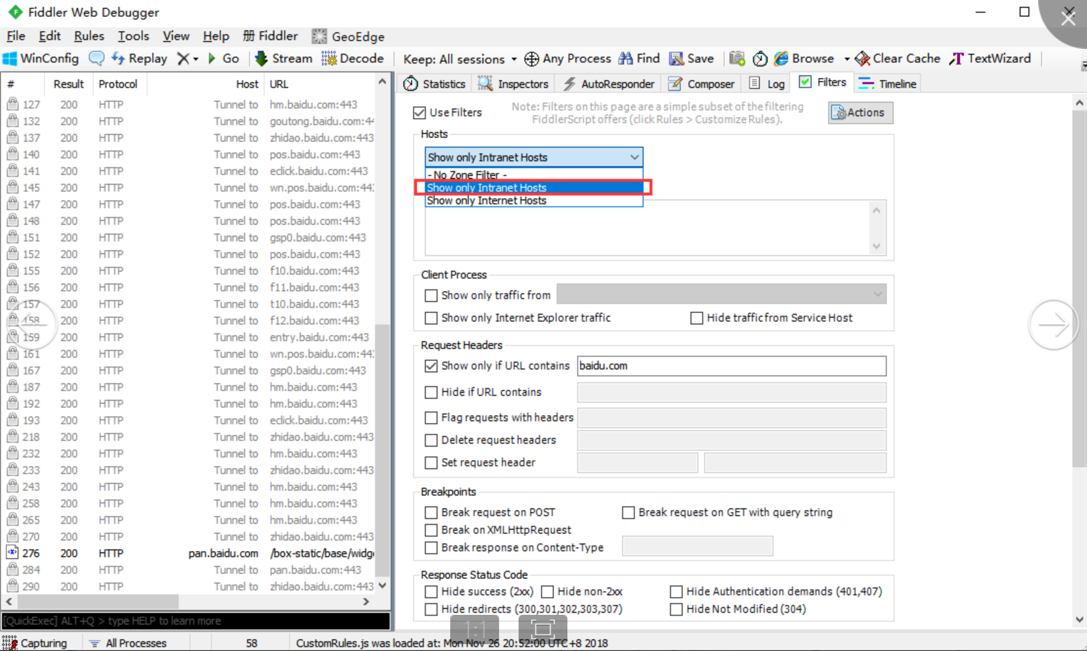Open the process list dropdown
1087x651 pixels.
coord(721,294)
